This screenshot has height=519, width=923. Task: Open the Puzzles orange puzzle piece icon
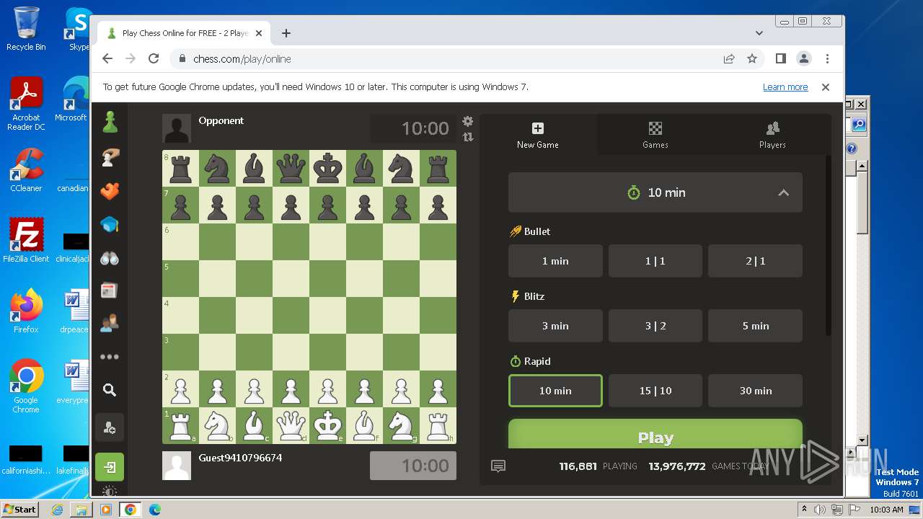[x=110, y=191]
